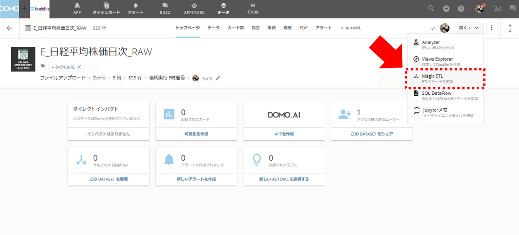
Task: Switch to the アラート tab in the dataset bar
Action: pyautogui.click(x=324, y=28)
